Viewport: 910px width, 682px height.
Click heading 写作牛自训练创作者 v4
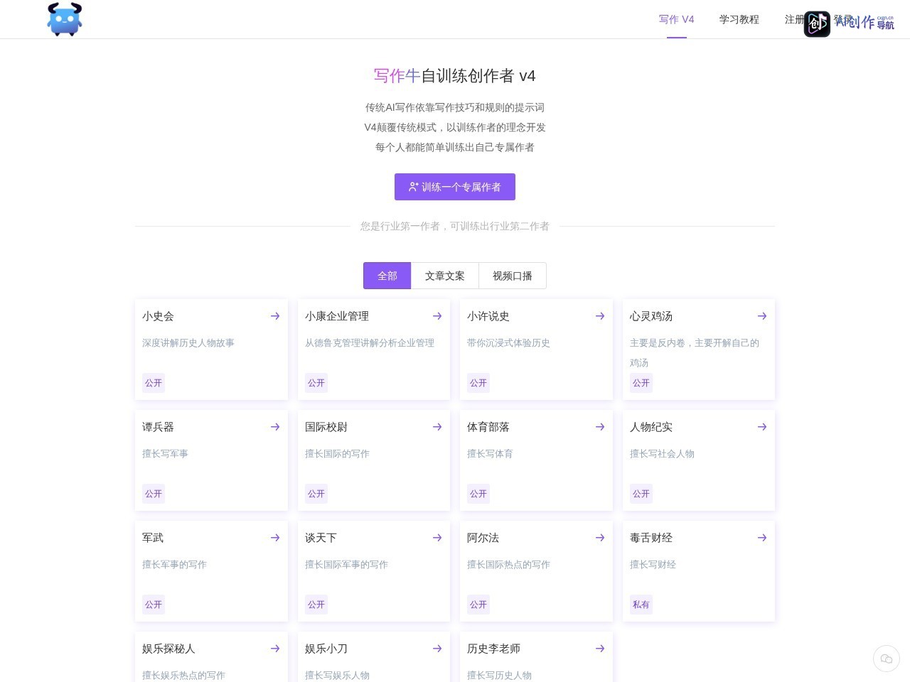click(455, 76)
